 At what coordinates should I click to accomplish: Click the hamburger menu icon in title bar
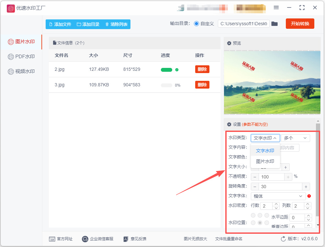pyautogui.click(x=276, y=8)
